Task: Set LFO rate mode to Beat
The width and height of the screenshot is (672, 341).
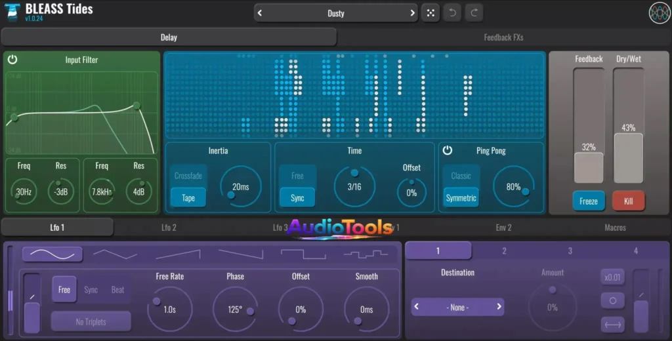Action: click(118, 290)
